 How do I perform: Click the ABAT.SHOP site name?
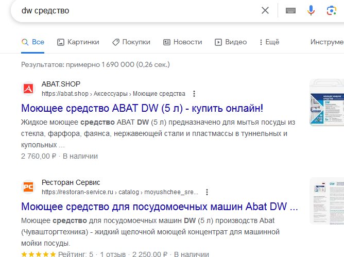(x=61, y=84)
